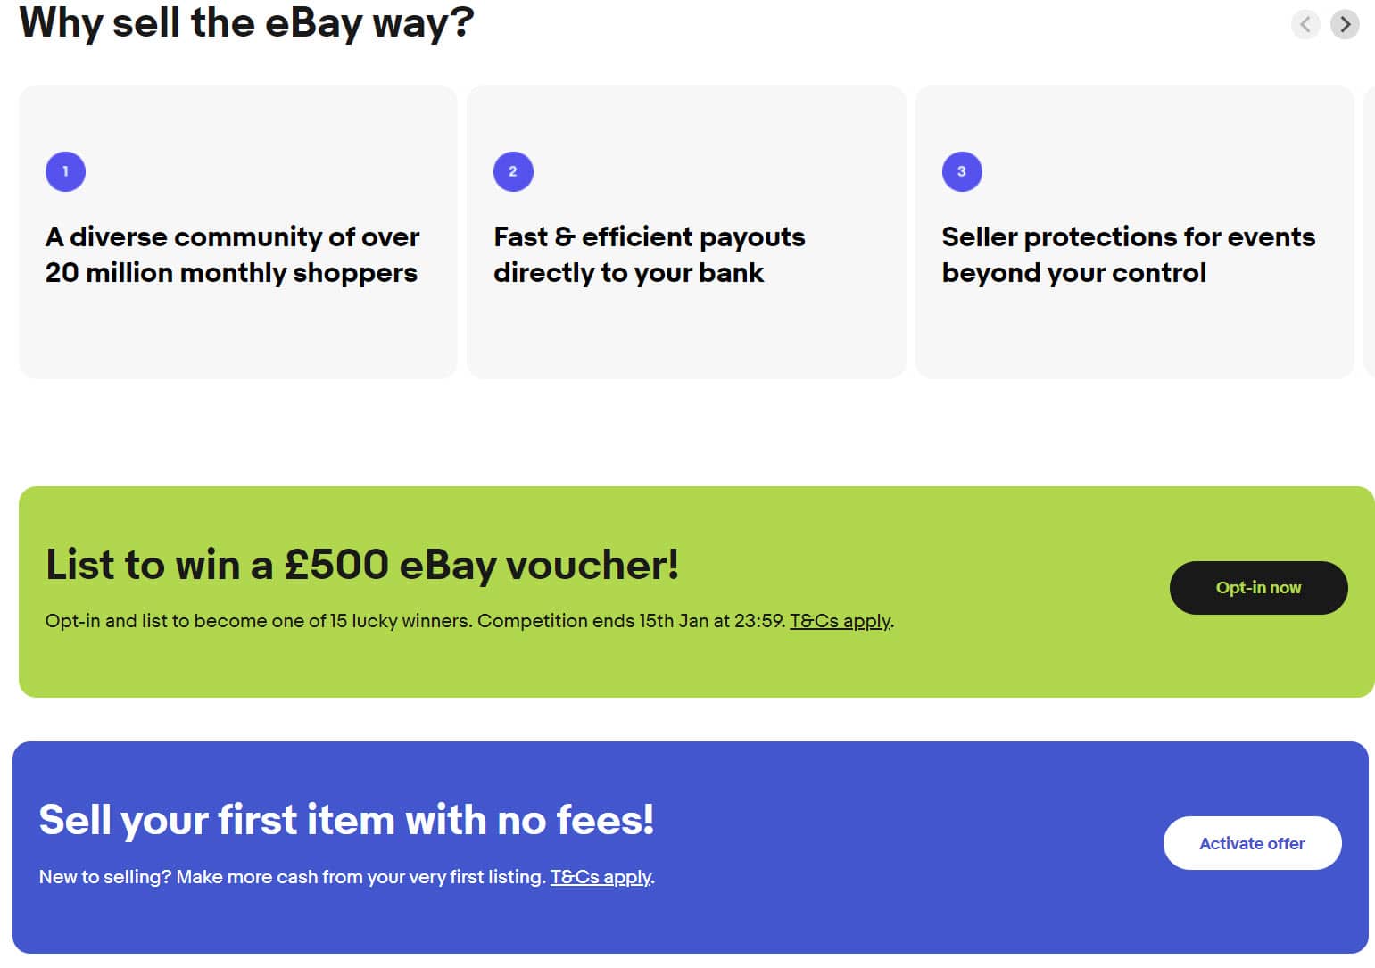Click 'Make more cash from your very first listing'
Image resolution: width=1375 pixels, height=968 pixels.
(x=360, y=877)
